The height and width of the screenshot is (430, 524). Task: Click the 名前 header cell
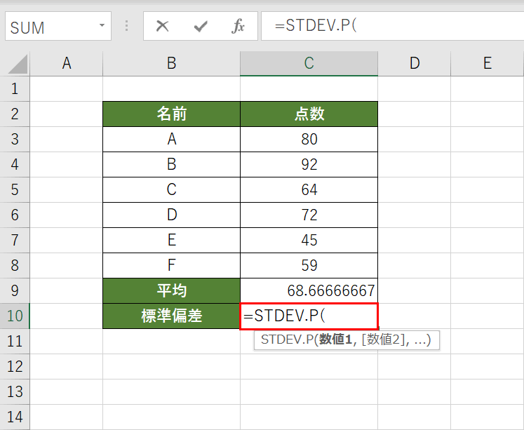click(171, 114)
